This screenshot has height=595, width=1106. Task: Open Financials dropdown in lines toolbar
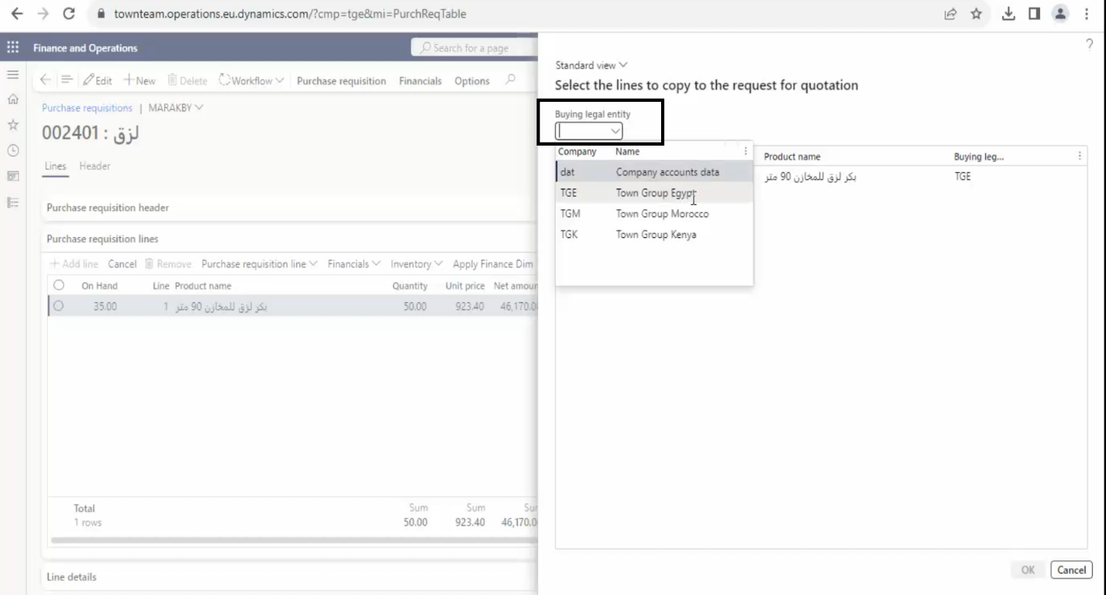coord(354,264)
